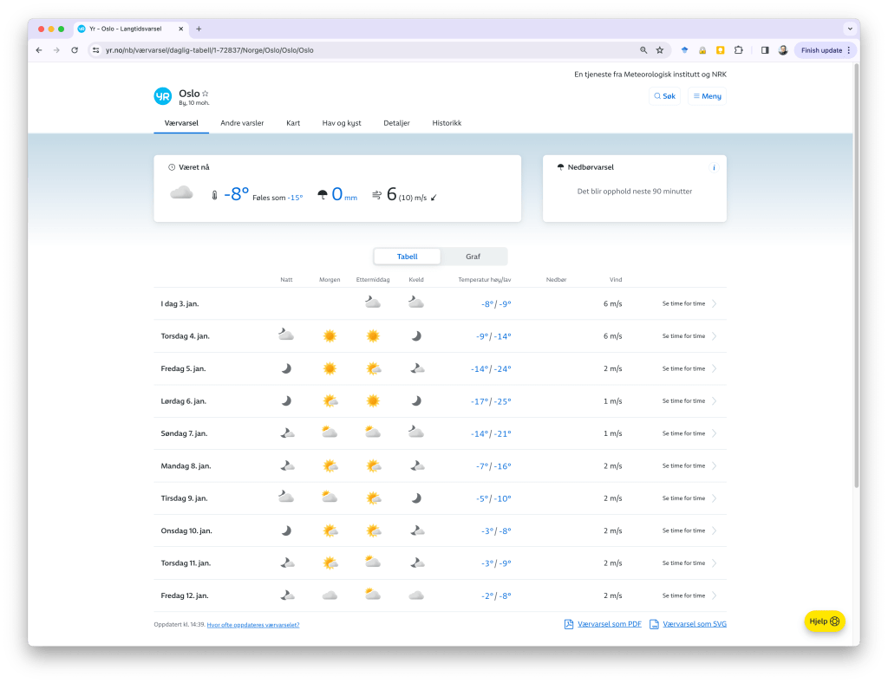
Task: Click the yellow Hjelp button
Action: coord(824,621)
